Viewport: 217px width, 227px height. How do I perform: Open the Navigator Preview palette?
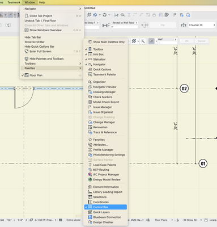pyautogui.click(x=105, y=87)
